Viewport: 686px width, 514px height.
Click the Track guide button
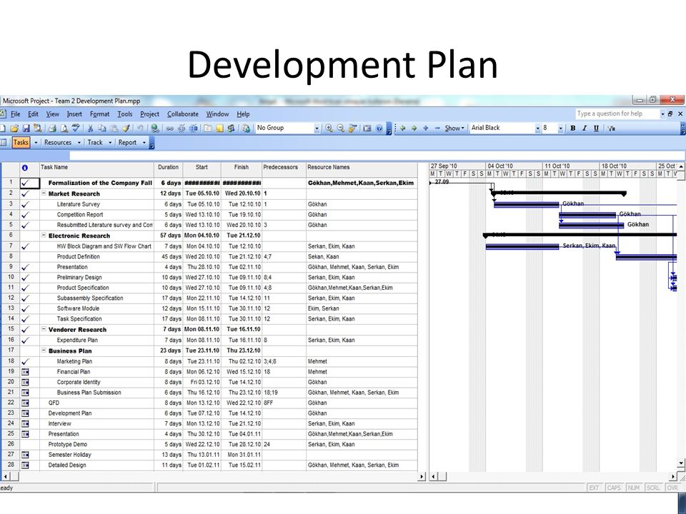pyautogui.click(x=95, y=143)
